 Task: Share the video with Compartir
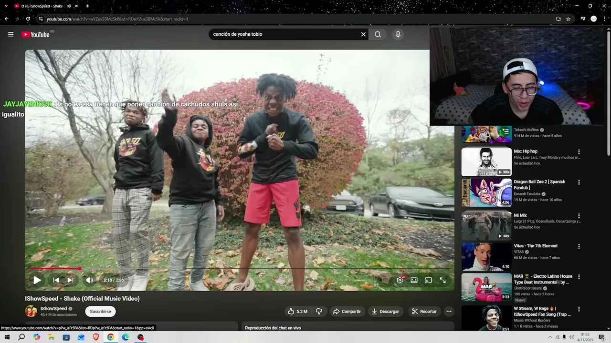click(x=347, y=312)
